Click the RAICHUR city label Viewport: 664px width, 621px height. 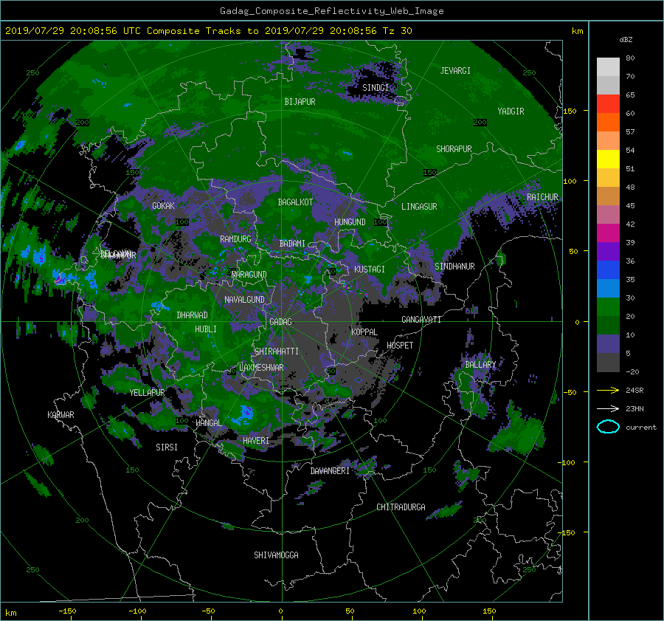[542, 197]
